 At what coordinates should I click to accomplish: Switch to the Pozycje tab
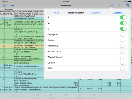(x=66, y=96)
